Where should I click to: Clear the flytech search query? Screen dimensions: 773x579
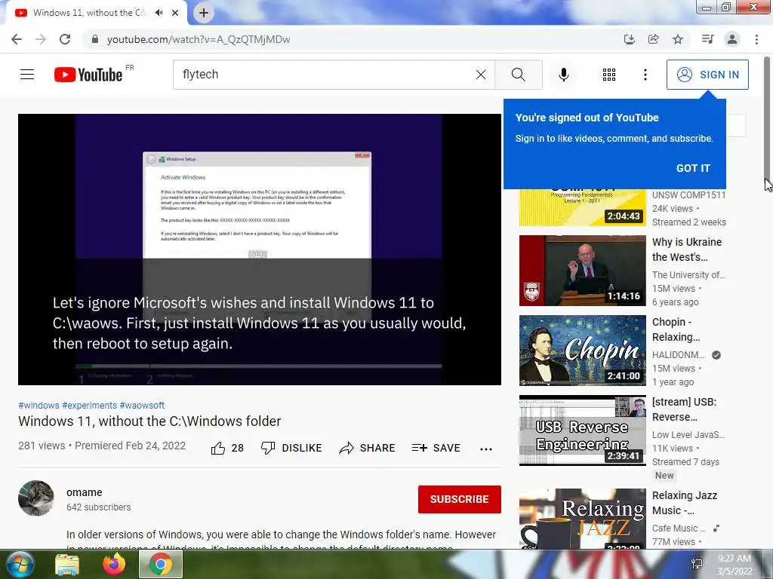pyautogui.click(x=481, y=75)
